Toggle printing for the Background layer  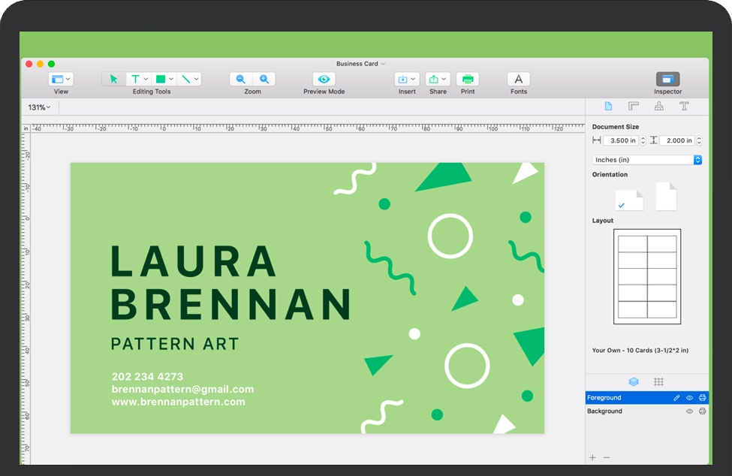(703, 411)
